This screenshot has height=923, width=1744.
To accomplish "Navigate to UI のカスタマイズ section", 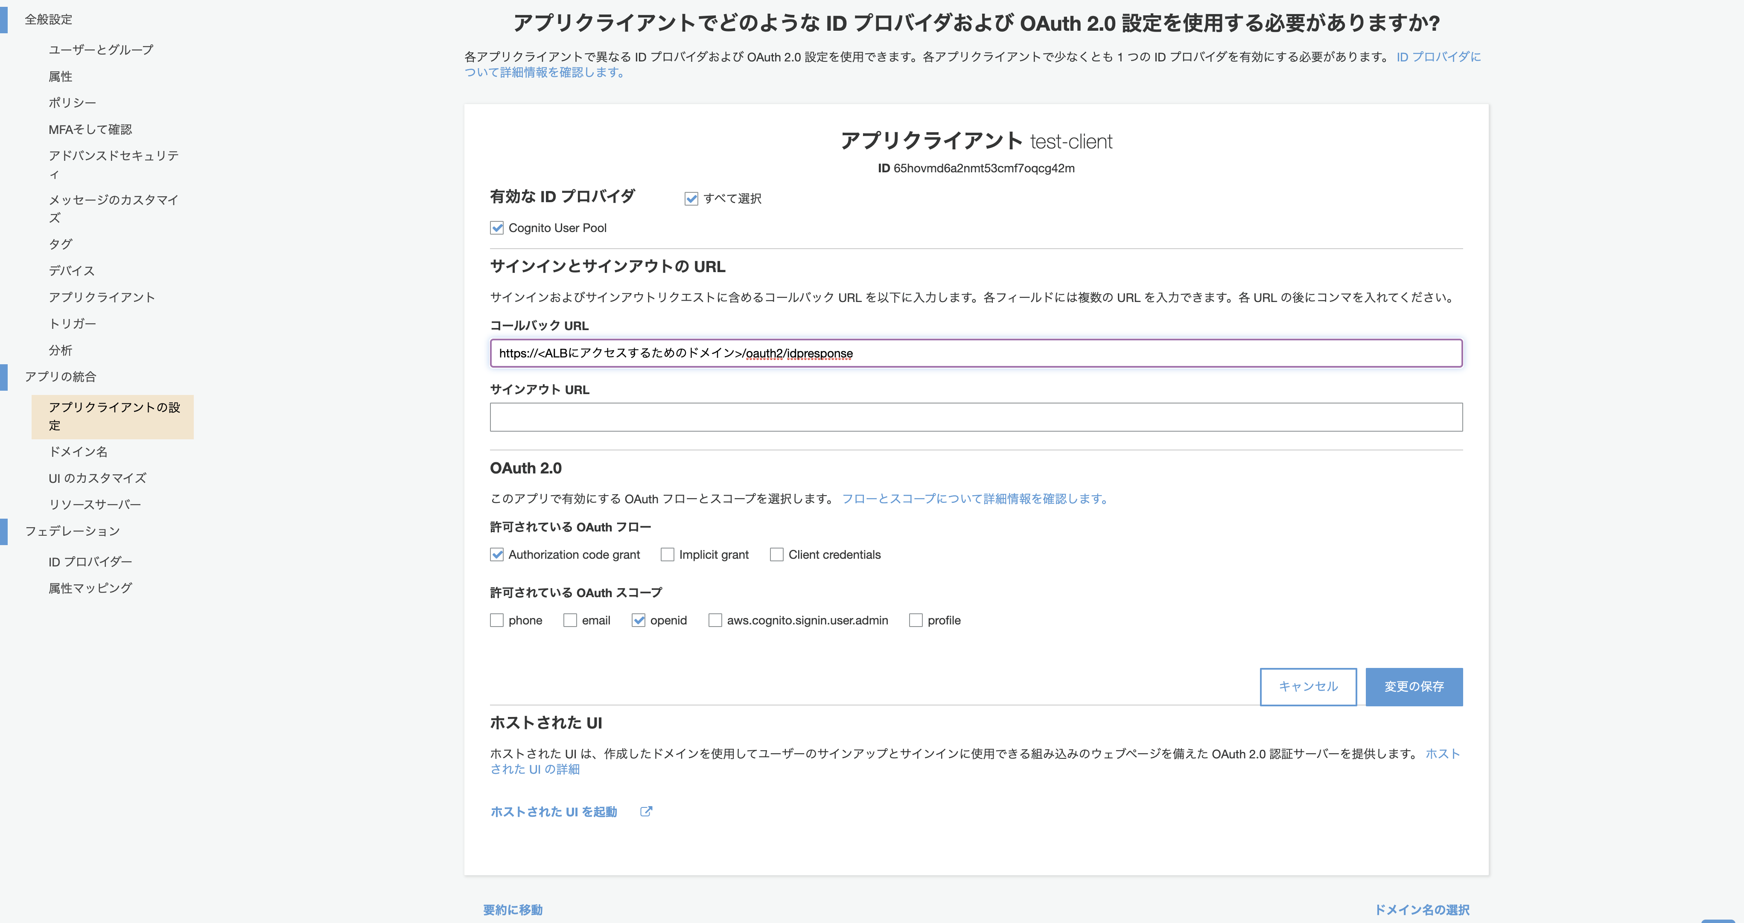I will pos(97,478).
